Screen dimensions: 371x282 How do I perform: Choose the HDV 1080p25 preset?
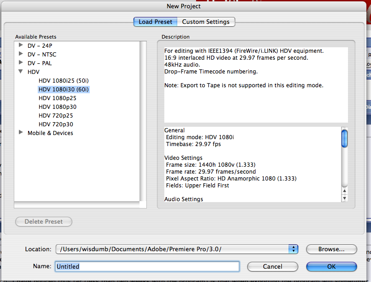pos(58,98)
